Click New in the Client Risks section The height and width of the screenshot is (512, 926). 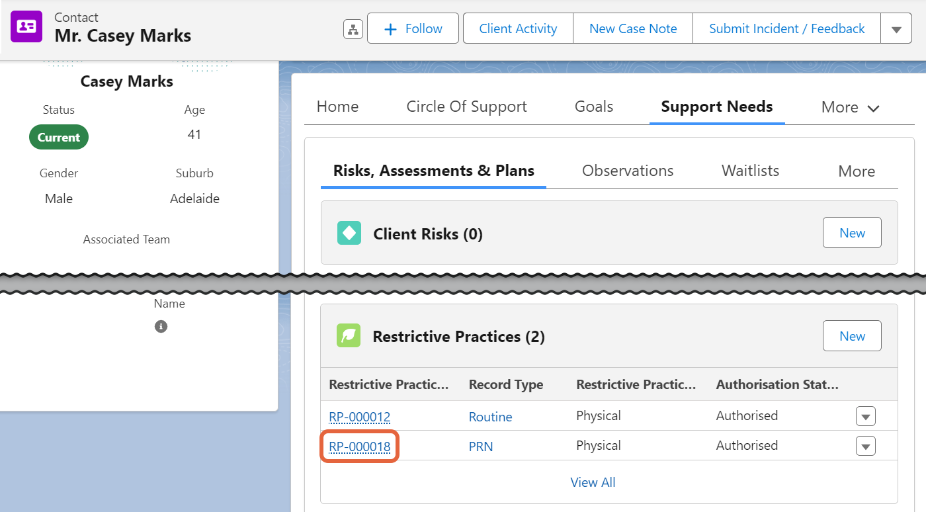pyautogui.click(x=852, y=232)
